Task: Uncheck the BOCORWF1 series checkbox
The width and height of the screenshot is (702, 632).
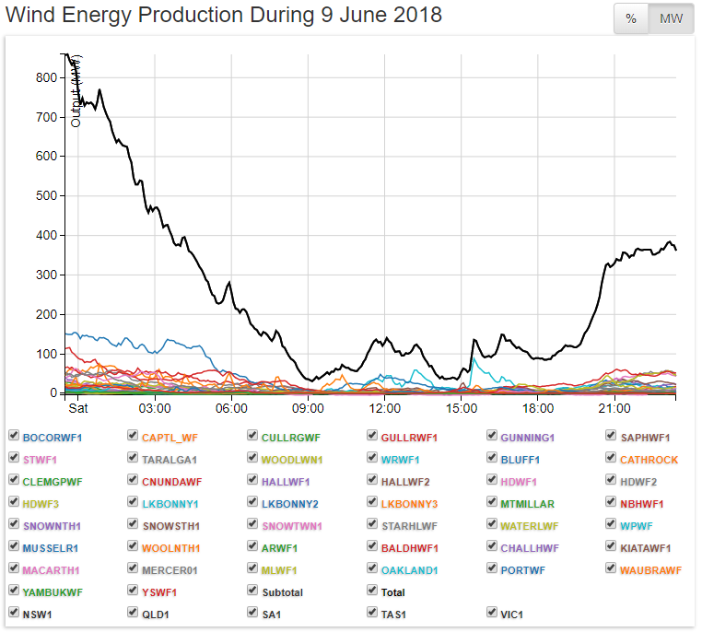Action: 14,437
